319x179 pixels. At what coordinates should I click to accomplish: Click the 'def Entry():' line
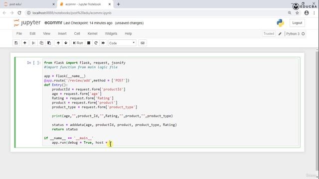tap(56, 85)
